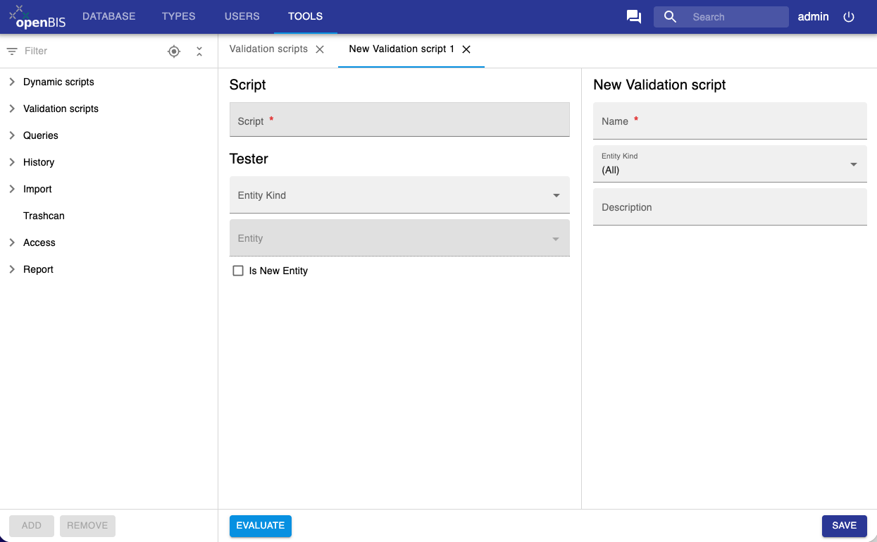Click the search magnifier icon
The height and width of the screenshot is (542, 877).
[670, 17]
